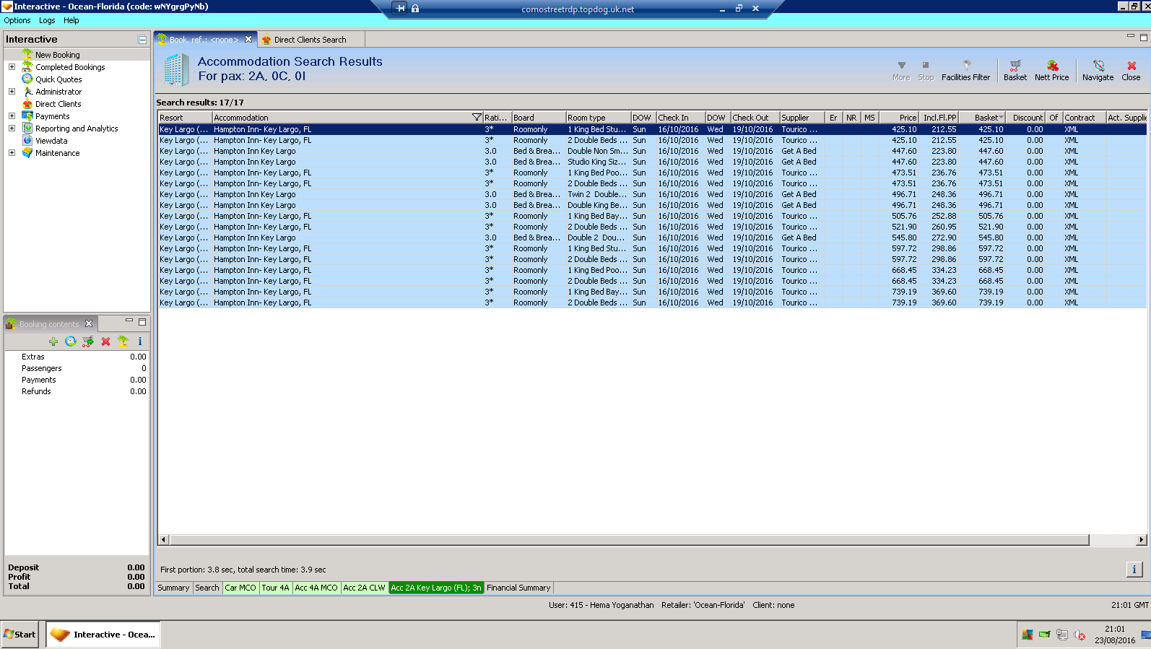The image size is (1151, 649).
Task: Open the Basket toolbar icon
Action: tap(1015, 70)
